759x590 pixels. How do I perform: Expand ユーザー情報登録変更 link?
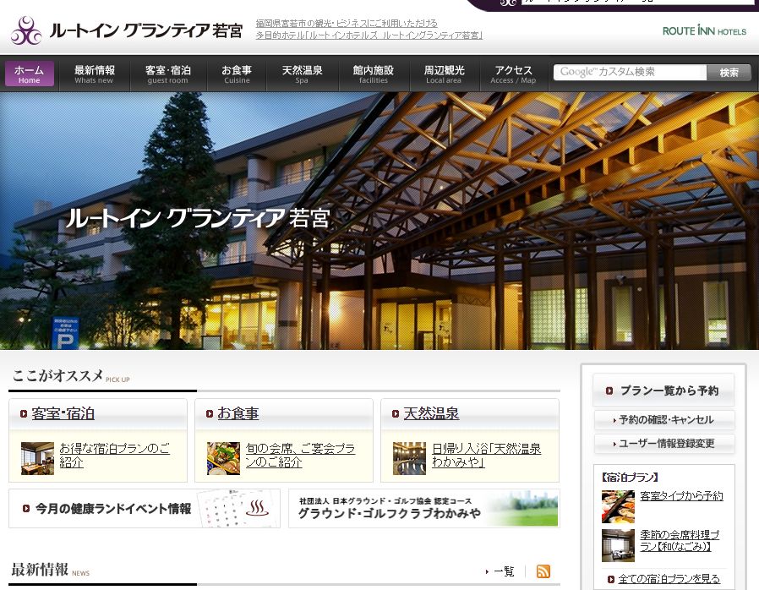(x=663, y=444)
